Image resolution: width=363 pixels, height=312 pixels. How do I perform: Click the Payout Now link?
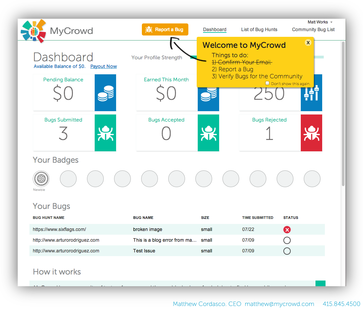103,66
